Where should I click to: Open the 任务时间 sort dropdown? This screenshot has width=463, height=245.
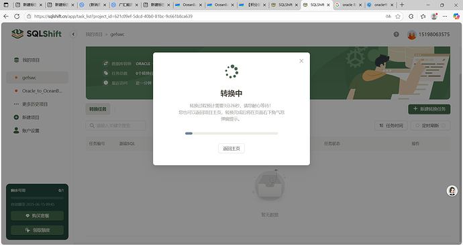point(391,125)
